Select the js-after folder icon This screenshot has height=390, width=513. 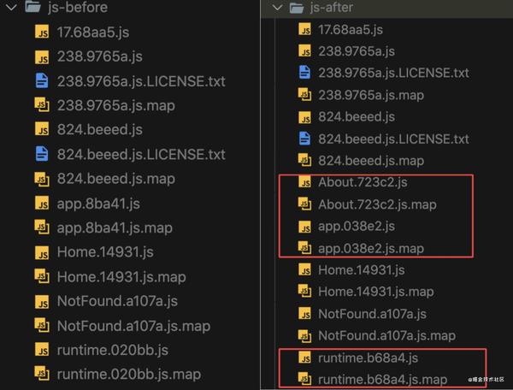pyautogui.click(x=297, y=8)
